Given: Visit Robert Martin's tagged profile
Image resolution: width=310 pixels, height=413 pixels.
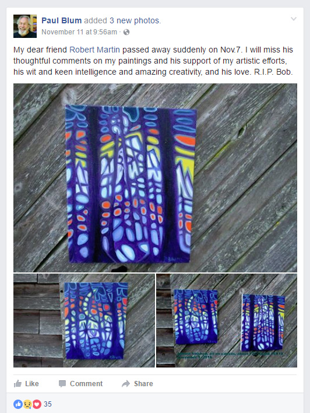Looking at the screenshot, I should [94, 50].
